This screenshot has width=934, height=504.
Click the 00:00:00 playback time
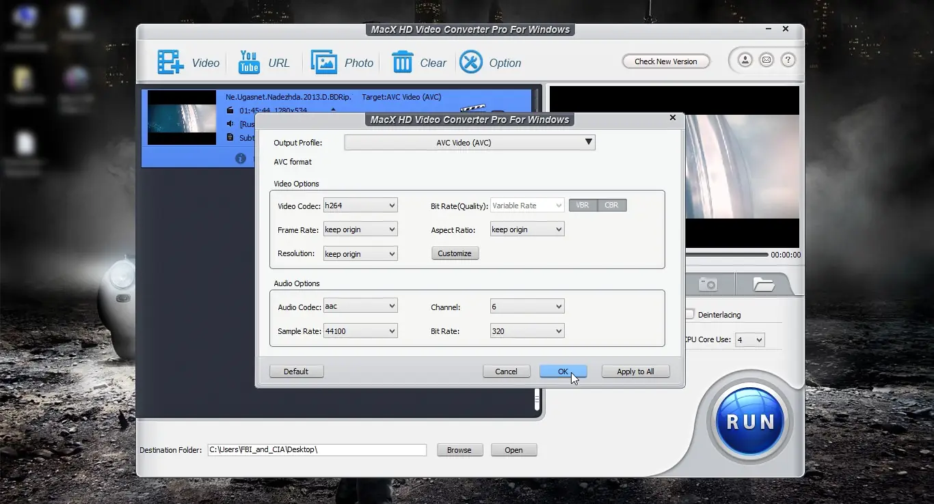pos(786,255)
